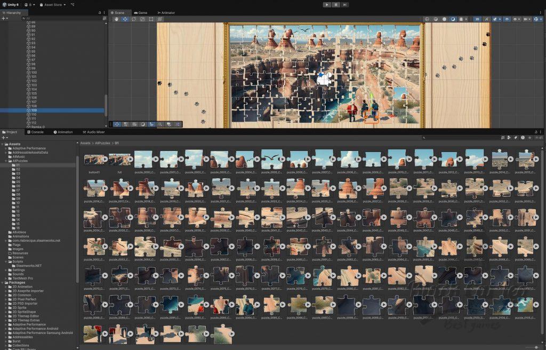Collapse the Packages tree node
Screen dimensions: 546x350
[3, 283]
